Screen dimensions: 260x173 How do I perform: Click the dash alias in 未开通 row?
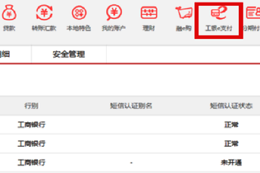coord(131,163)
